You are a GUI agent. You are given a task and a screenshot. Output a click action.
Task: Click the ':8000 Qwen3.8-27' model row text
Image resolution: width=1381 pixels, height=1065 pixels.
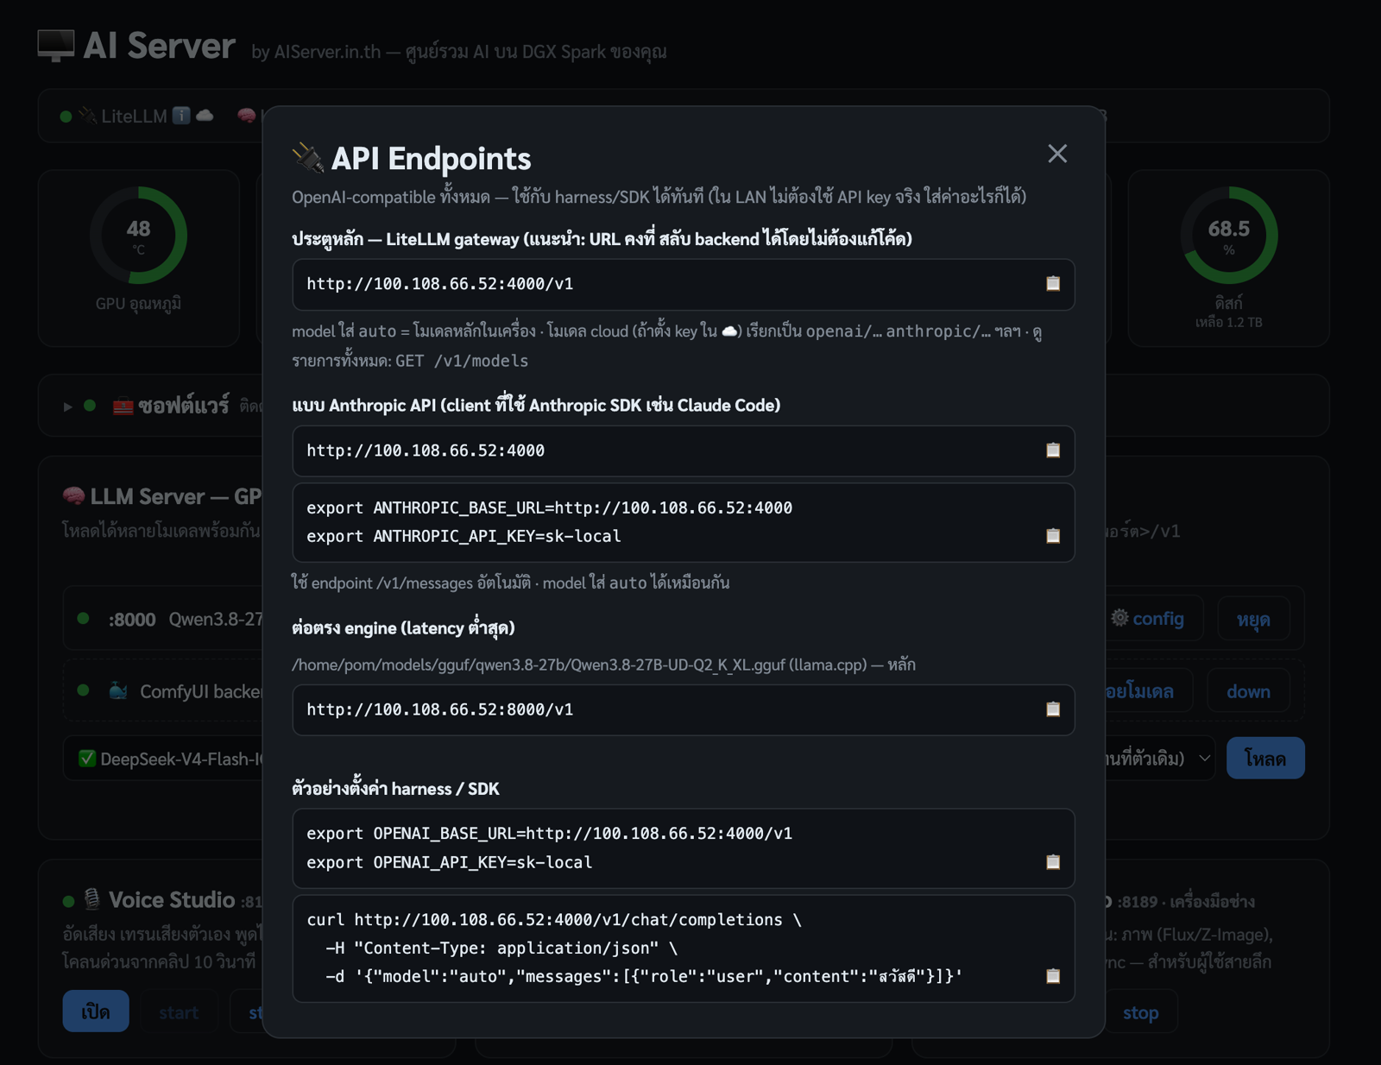186,619
